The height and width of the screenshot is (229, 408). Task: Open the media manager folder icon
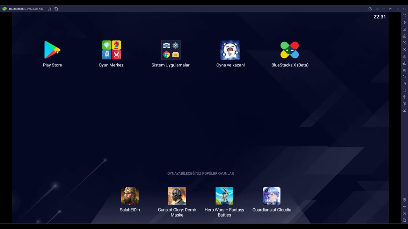tap(404, 77)
